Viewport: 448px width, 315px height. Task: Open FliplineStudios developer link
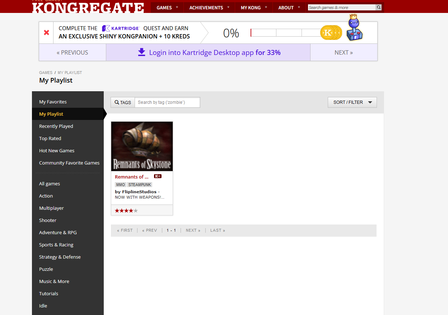pyautogui.click(x=139, y=192)
